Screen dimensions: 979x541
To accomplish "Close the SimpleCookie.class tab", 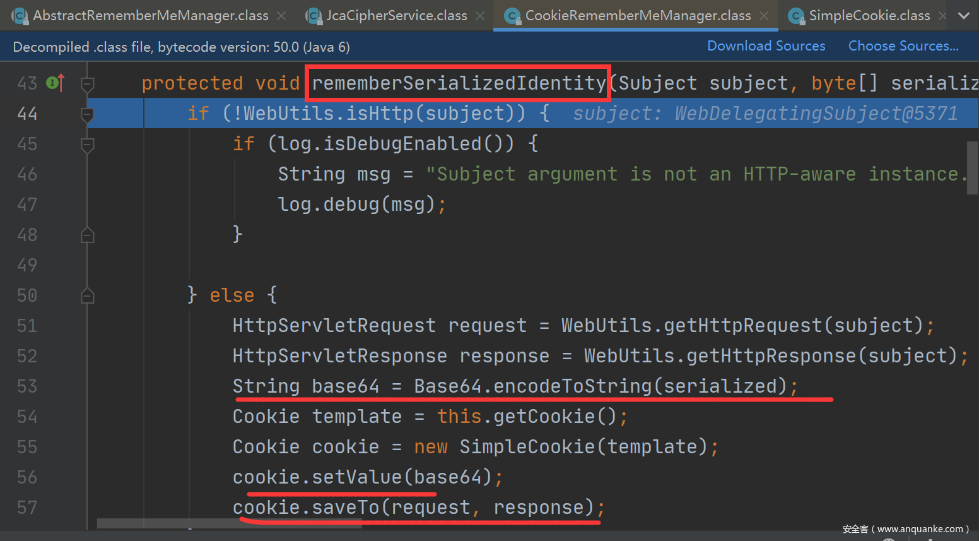I will pos(942,16).
